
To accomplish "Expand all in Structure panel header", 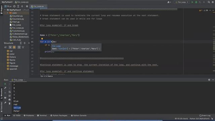I will pyautogui.click(x=20, y=43).
